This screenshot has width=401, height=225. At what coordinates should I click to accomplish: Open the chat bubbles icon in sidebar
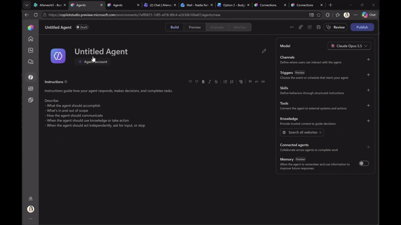click(31, 62)
